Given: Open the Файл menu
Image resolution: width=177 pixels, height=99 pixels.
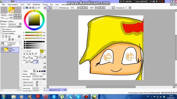Looking at the screenshot, I should 4,4.
